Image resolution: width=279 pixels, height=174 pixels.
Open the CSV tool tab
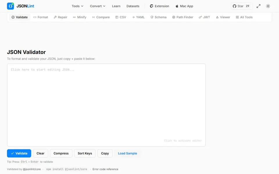[121, 17]
